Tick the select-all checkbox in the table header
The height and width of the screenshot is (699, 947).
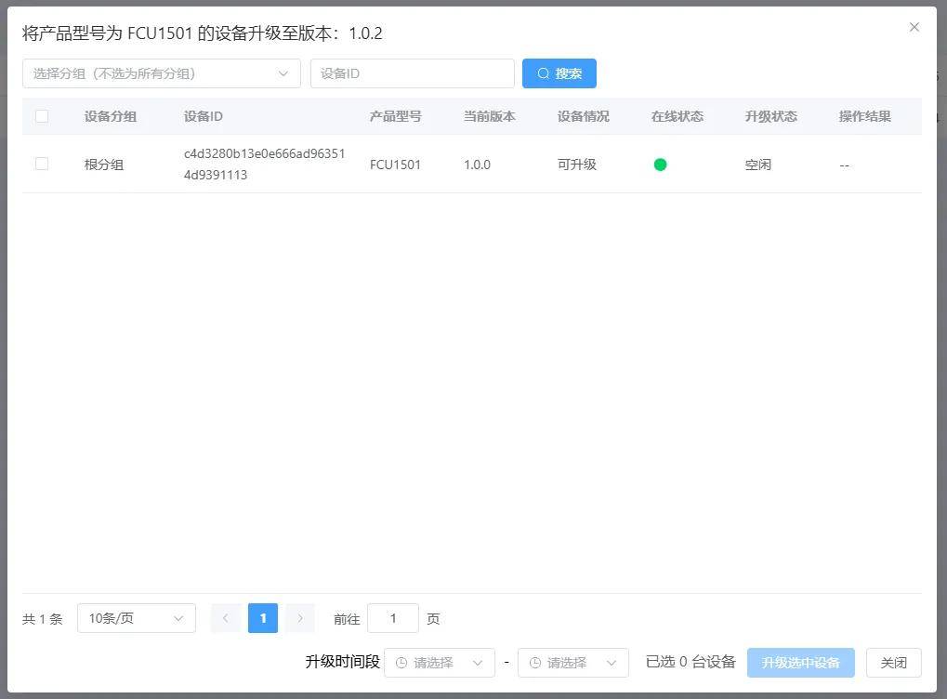[x=42, y=116]
